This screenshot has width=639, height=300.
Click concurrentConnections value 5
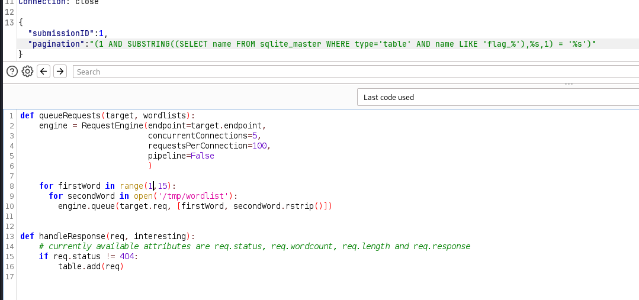[255, 136]
